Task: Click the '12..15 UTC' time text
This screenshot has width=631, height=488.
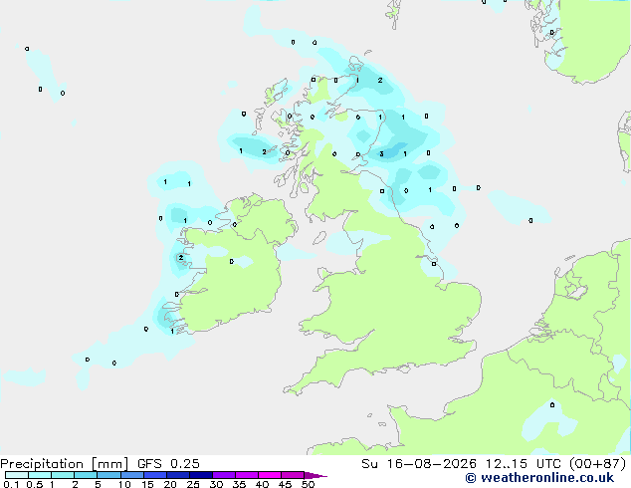Action: point(523,464)
